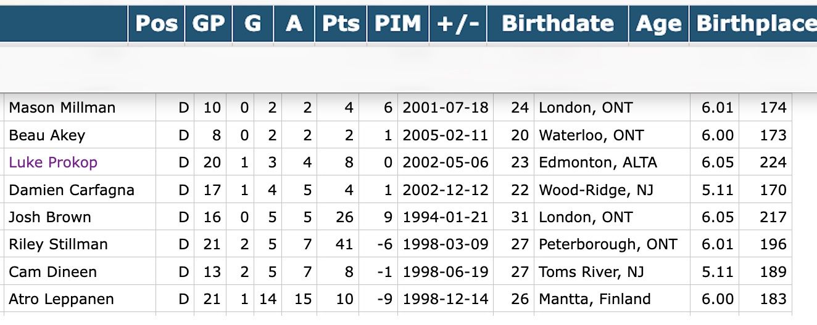Sort by the G (goals) column header
The height and width of the screenshot is (325, 817).
(252, 23)
